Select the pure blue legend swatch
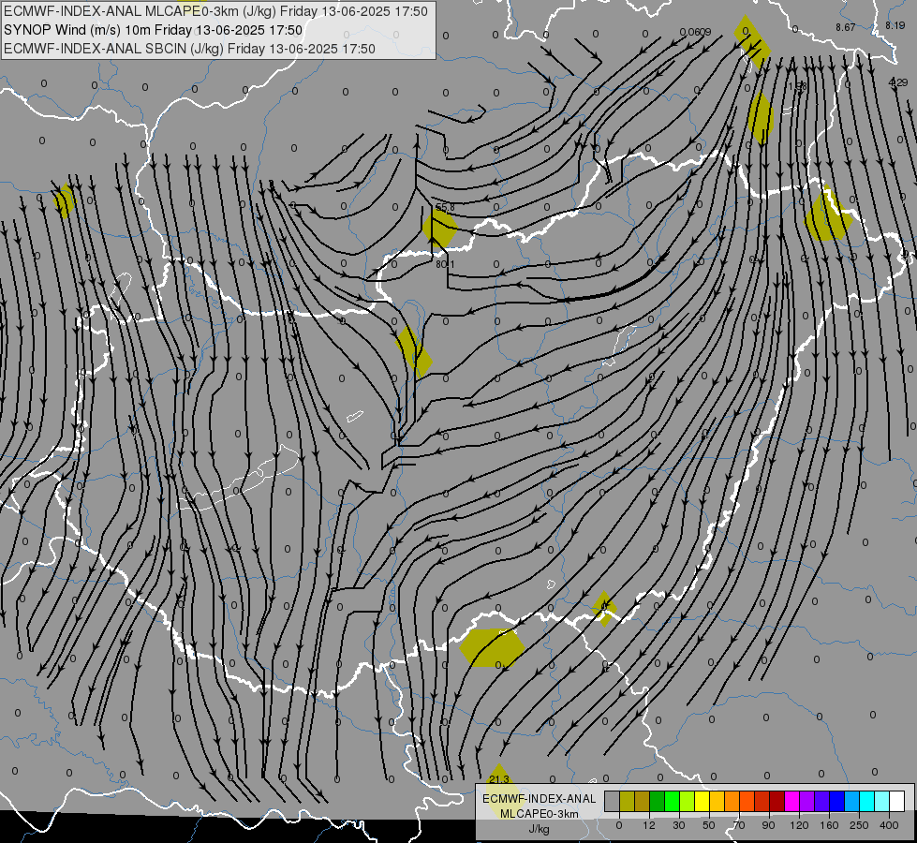The height and width of the screenshot is (843, 917). click(x=837, y=801)
